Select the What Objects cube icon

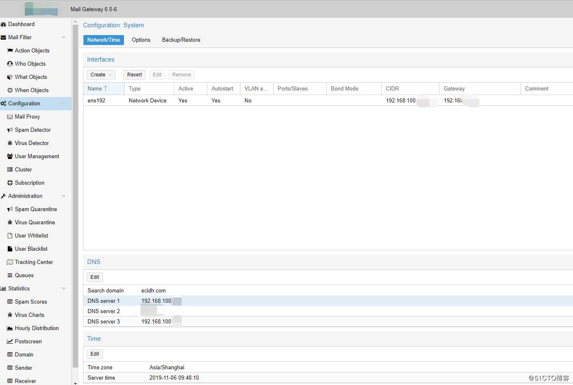[10, 77]
